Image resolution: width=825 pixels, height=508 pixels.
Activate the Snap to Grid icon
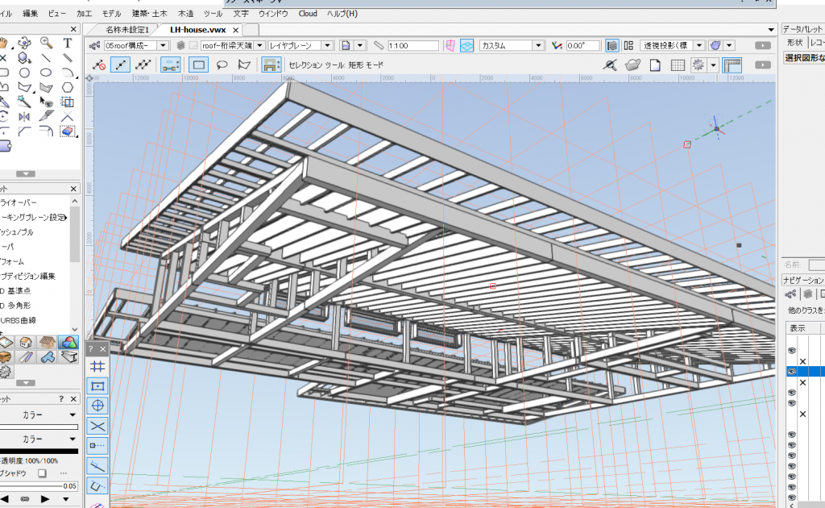(x=97, y=365)
